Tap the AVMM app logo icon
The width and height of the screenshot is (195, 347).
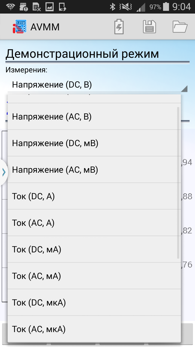19,27
